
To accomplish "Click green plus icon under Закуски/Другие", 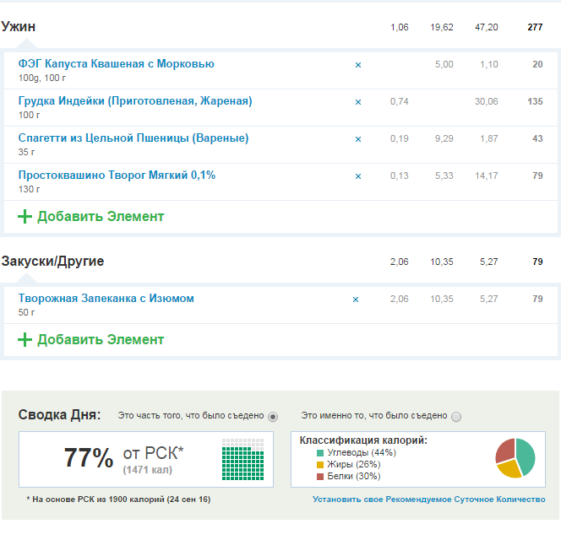I will pyautogui.click(x=25, y=340).
